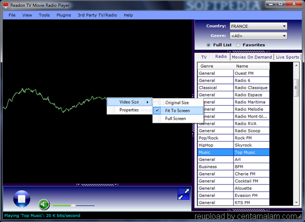The width and height of the screenshot is (305, 222).
Task: Click the station list scroll down arrow
Action: point(296,203)
